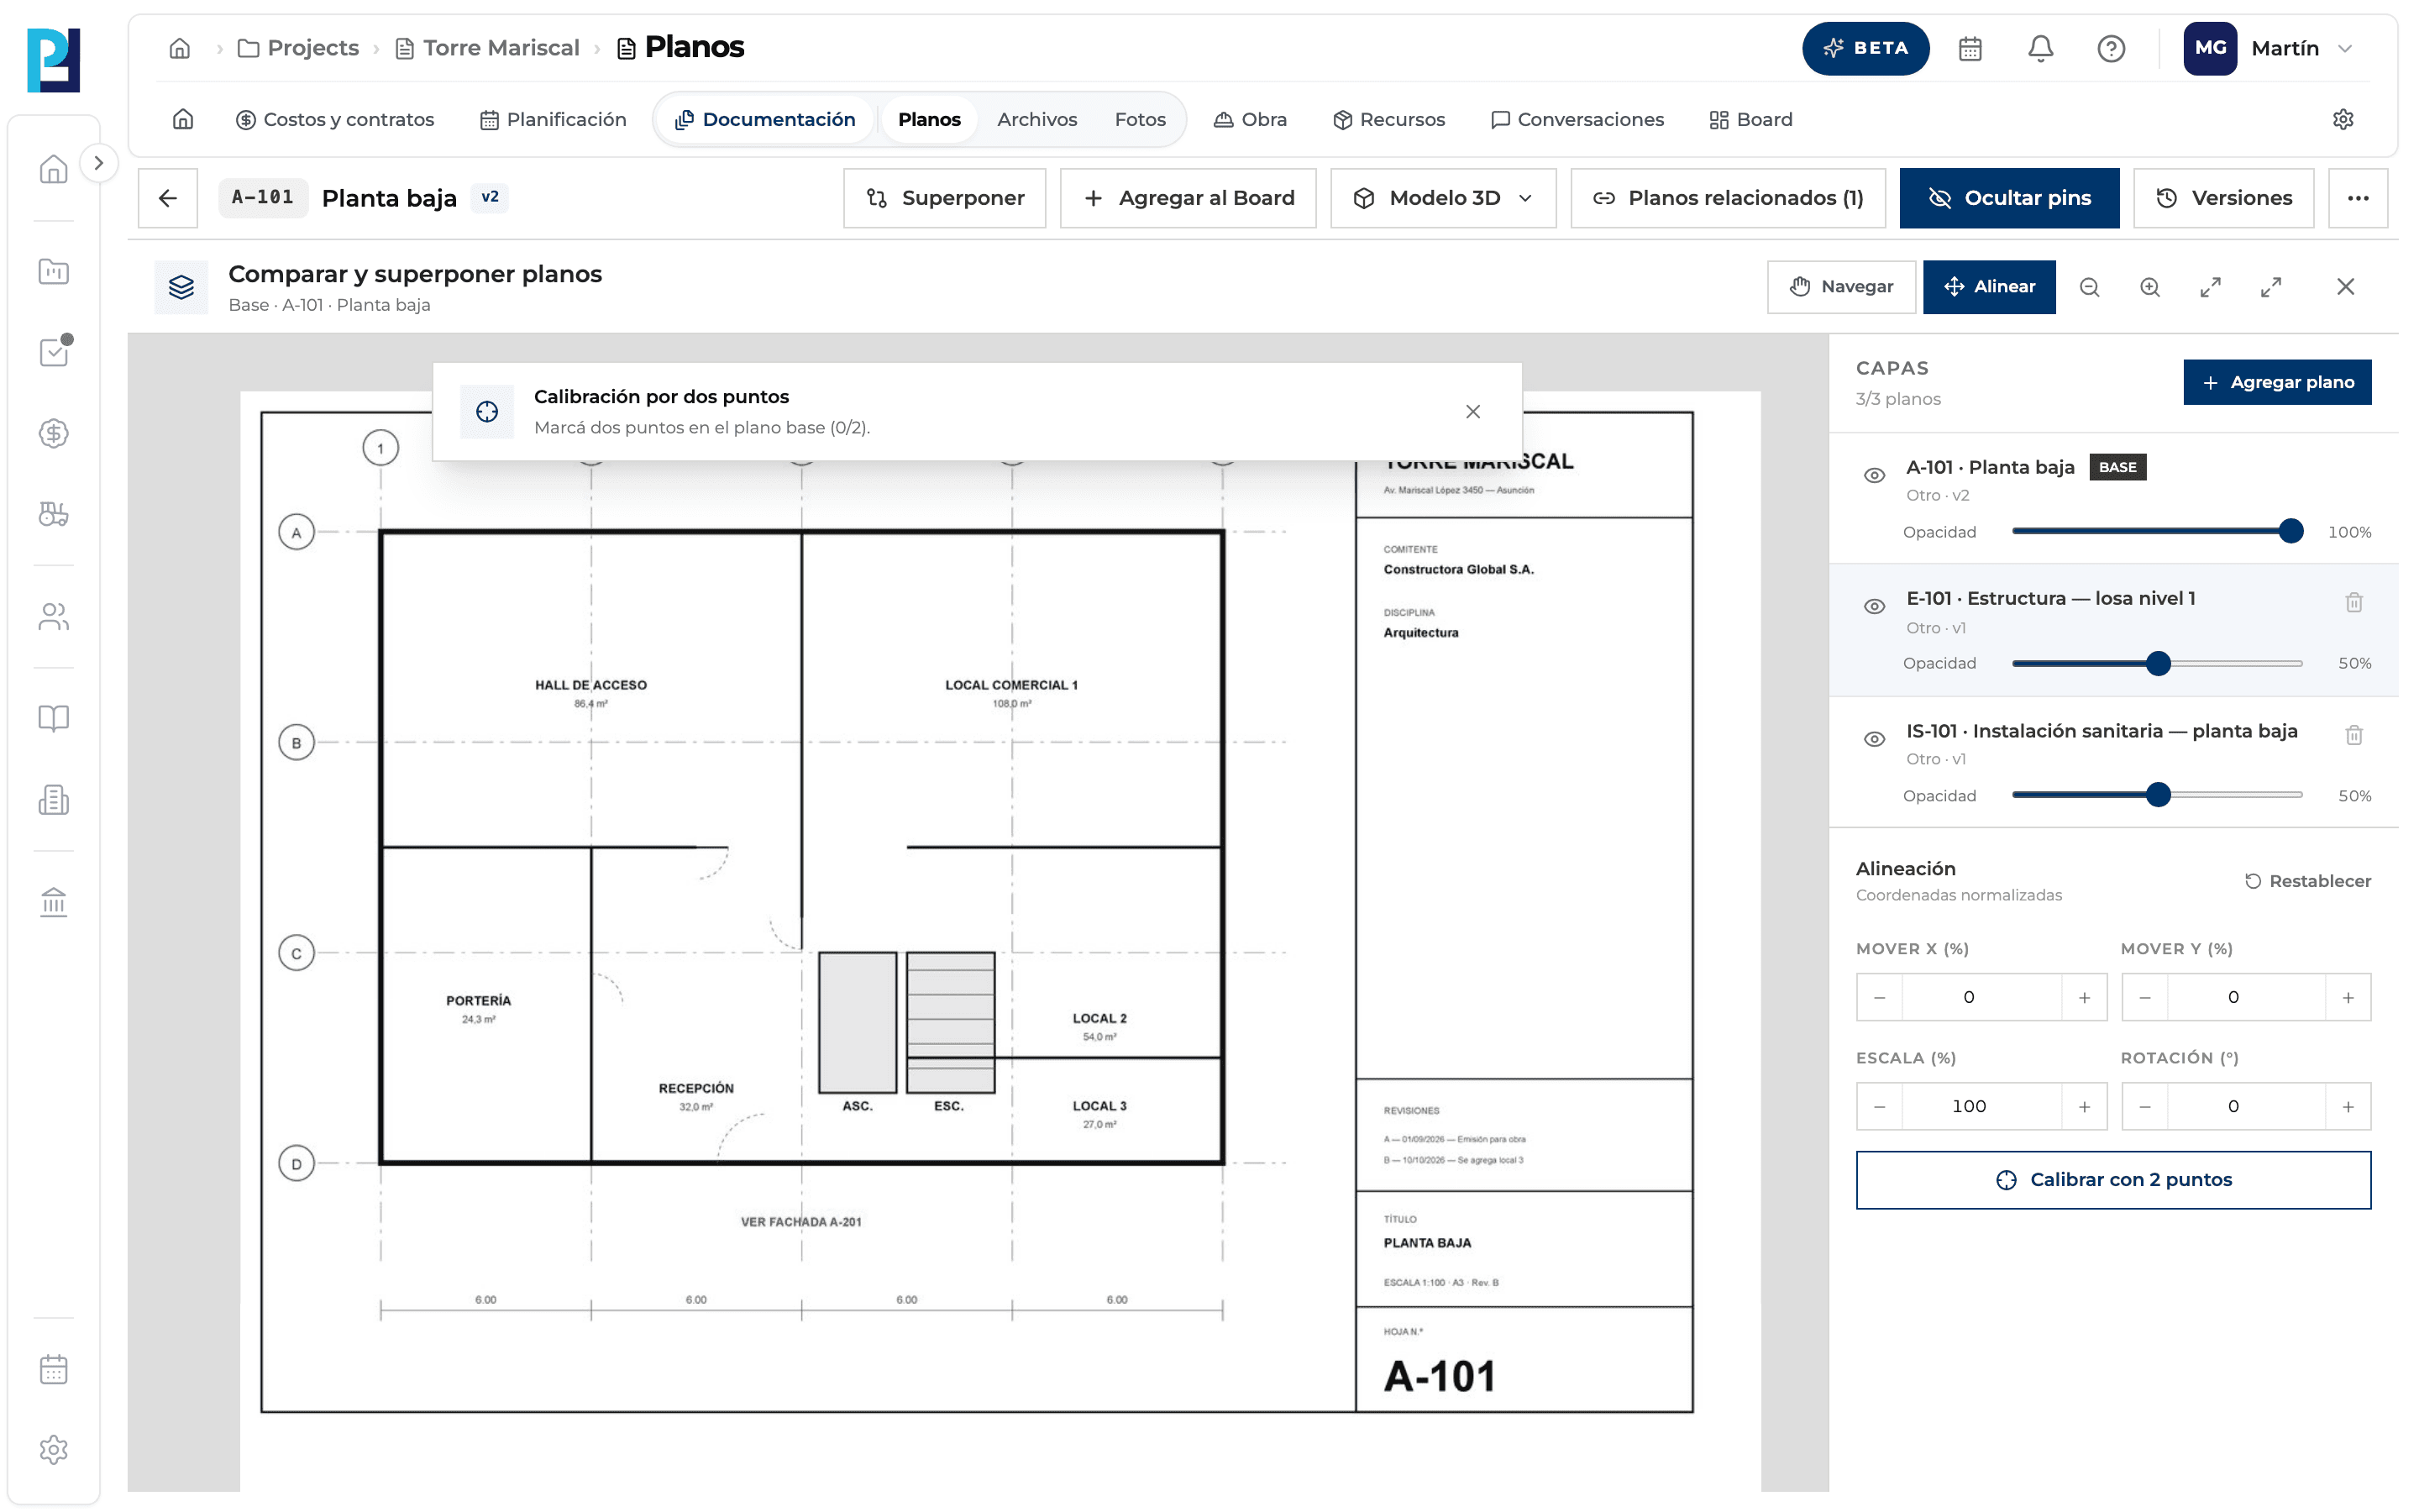Viewport: 2419px width, 1512px height.
Task: Open the Planificación section
Action: [552, 119]
